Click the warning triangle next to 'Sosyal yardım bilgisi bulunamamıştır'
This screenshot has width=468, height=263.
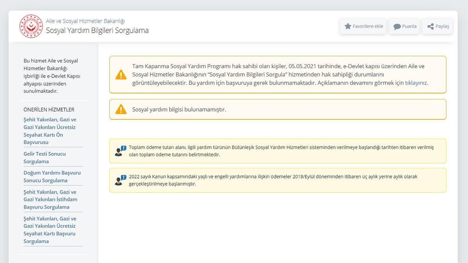tap(121, 109)
